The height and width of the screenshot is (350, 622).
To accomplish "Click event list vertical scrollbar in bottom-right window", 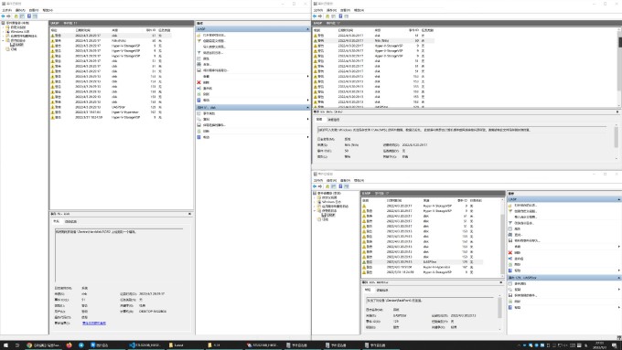I will click(x=502, y=238).
